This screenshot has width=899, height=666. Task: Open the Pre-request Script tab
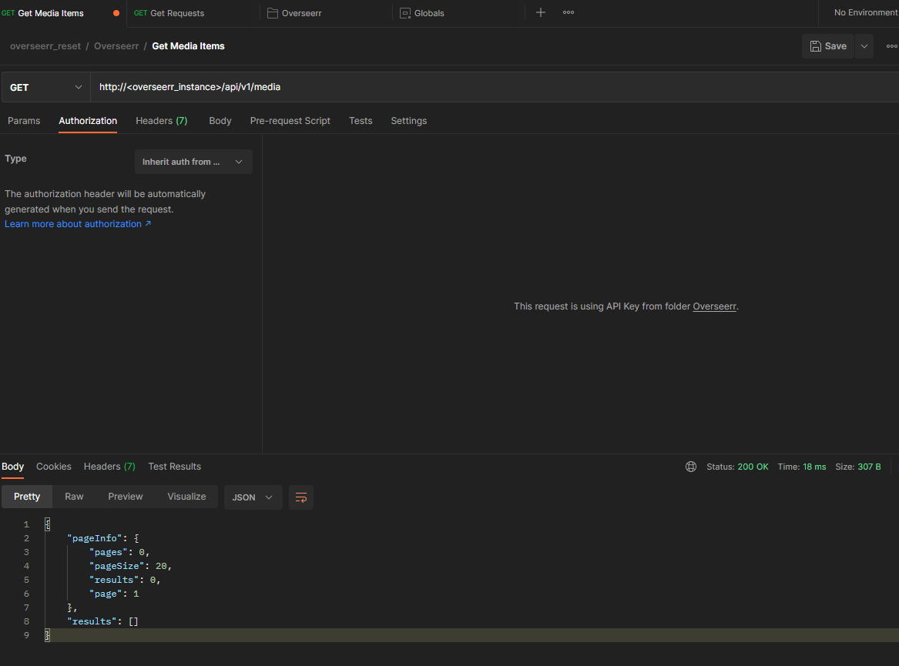tap(290, 121)
